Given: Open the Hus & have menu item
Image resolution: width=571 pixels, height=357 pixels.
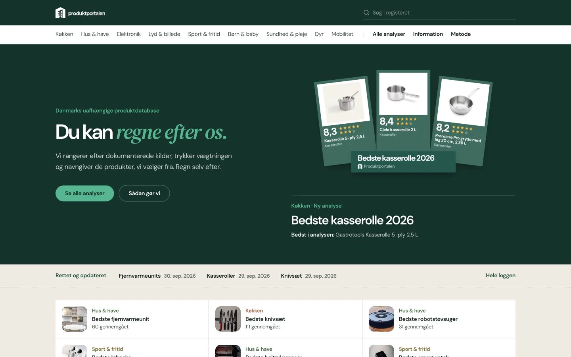Looking at the screenshot, I should click(95, 34).
